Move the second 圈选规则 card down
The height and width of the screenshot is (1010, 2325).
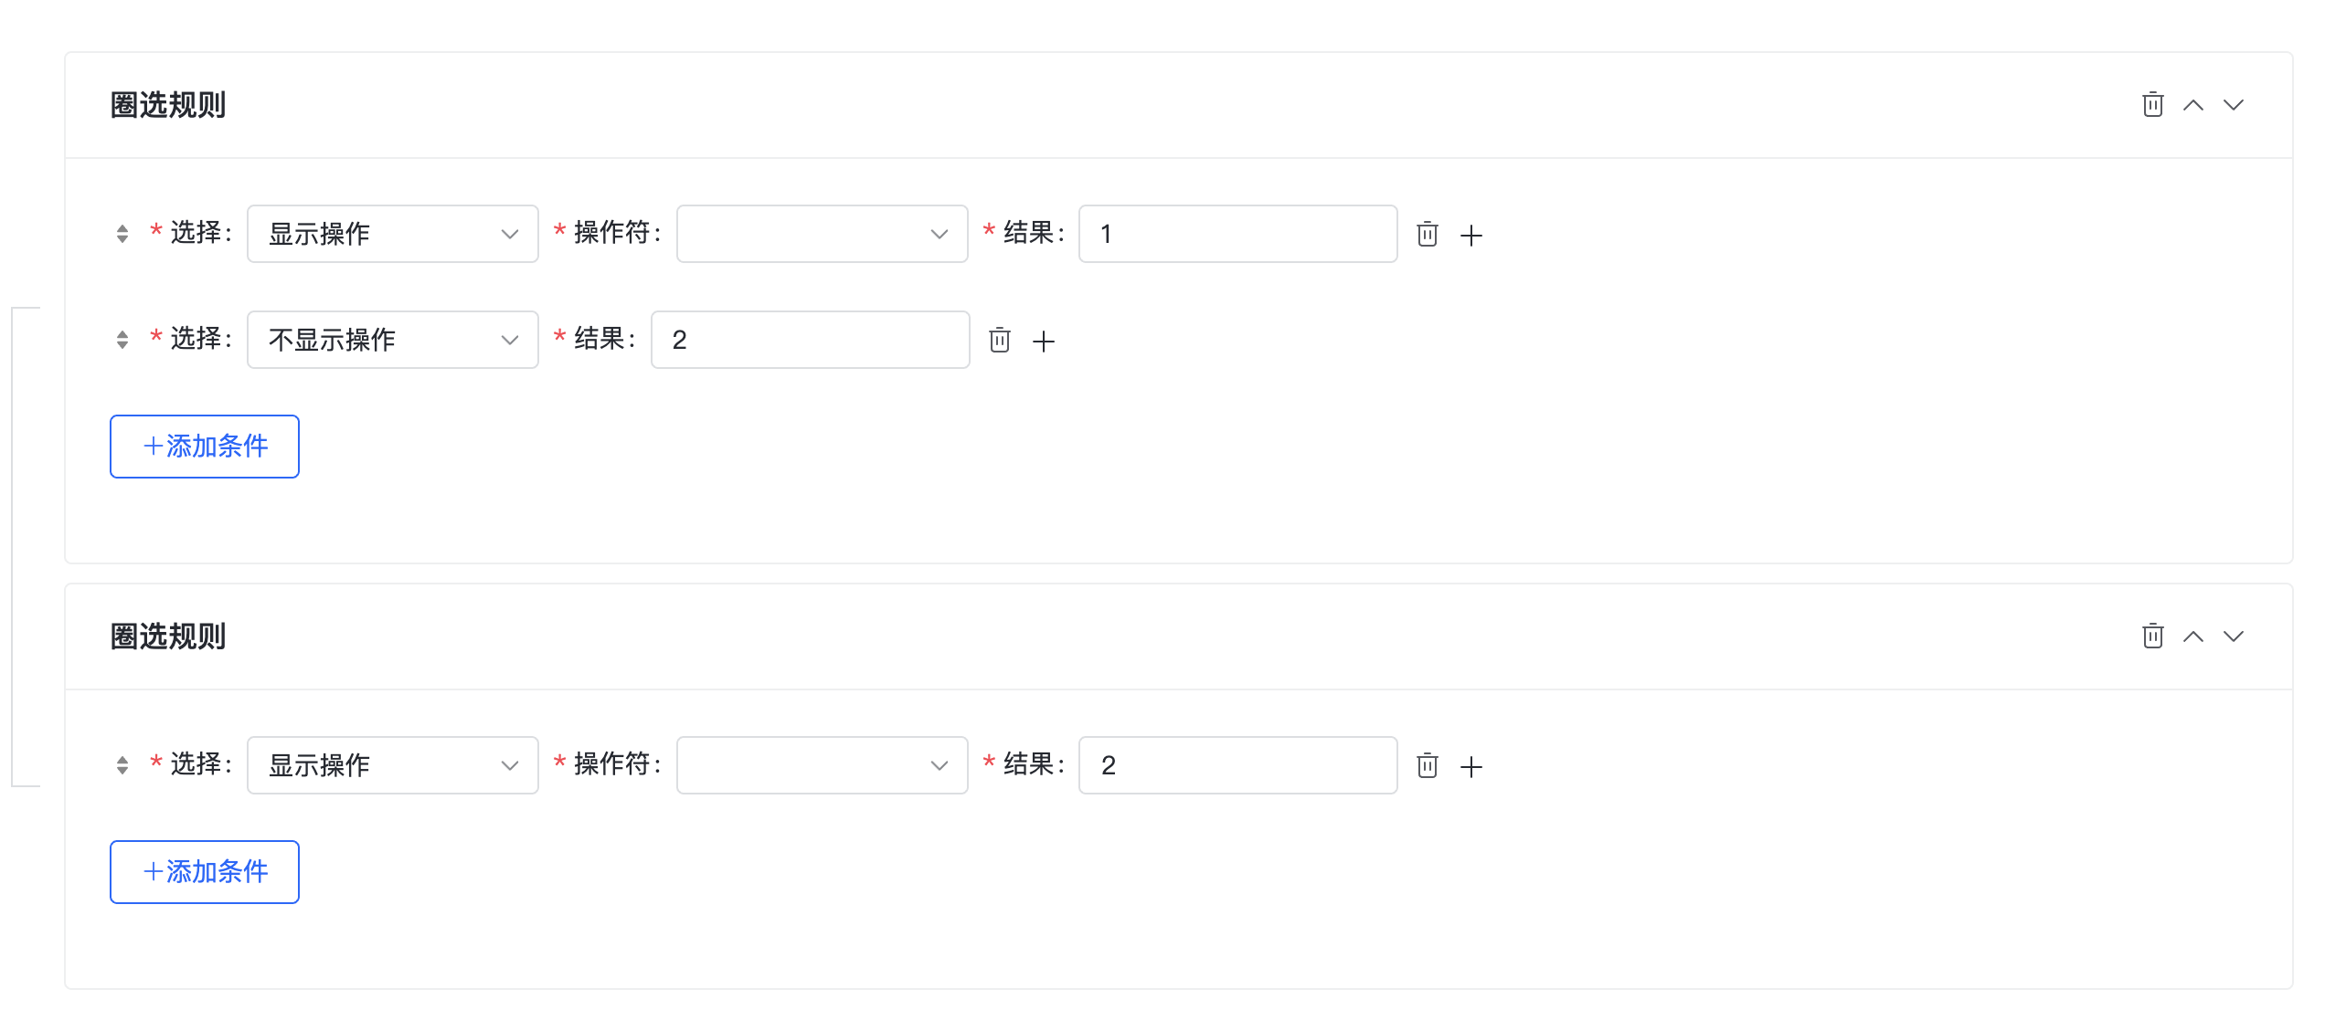point(2233,636)
